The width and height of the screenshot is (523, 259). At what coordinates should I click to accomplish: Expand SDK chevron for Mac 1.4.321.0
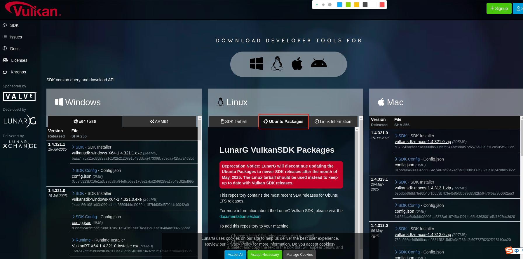coord(396,135)
